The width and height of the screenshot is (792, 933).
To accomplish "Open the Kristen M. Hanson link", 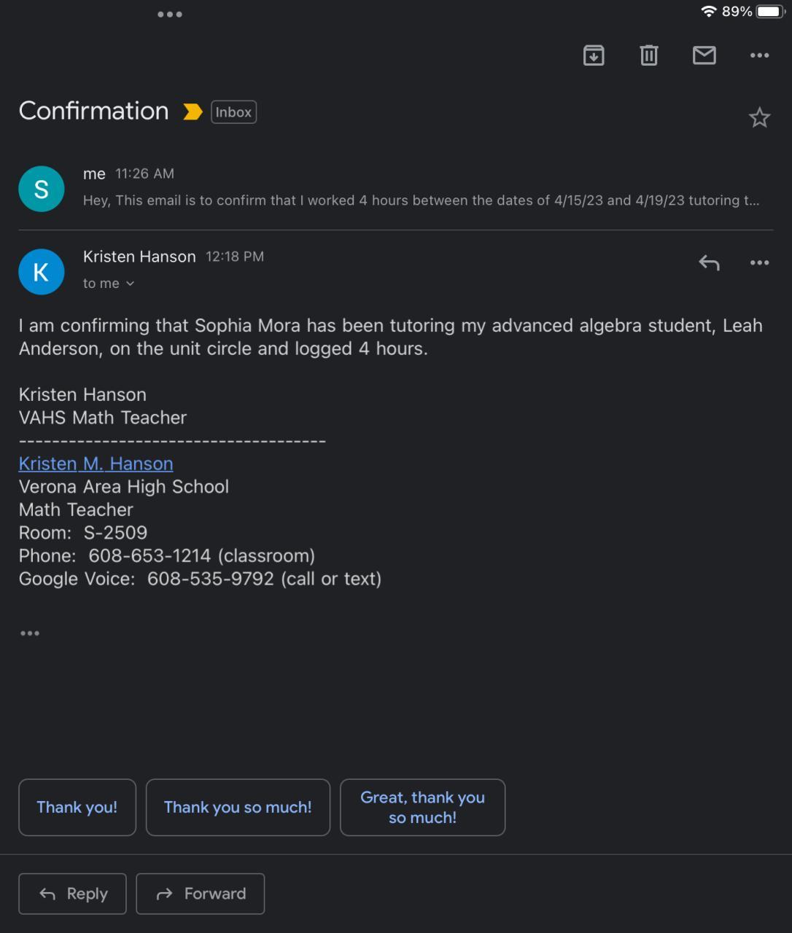I will [x=96, y=464].
